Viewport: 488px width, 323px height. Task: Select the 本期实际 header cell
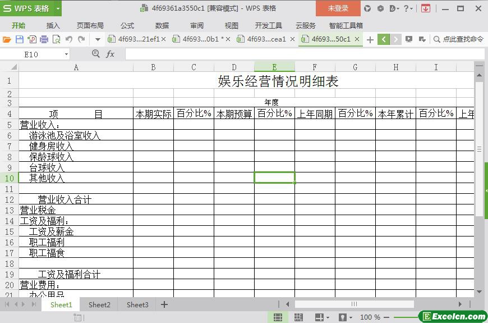pyautogui.click(x=154, y=113)
